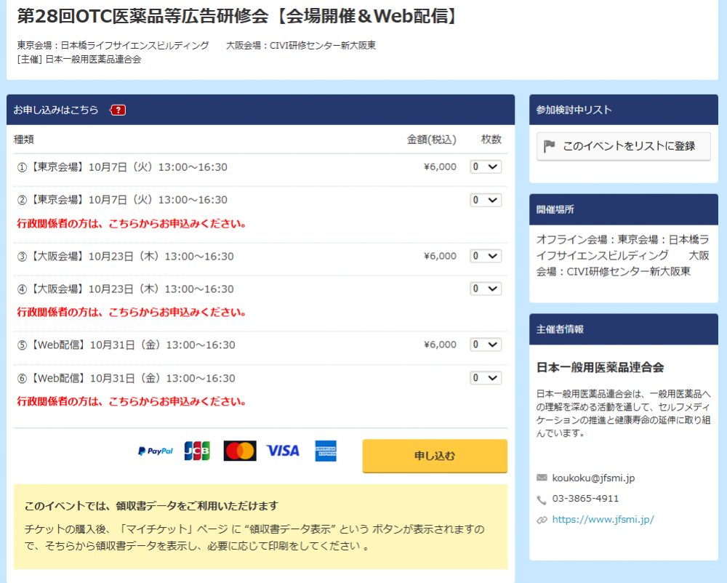Open the quantity dropdown for ②東京会場 ticket
The image size is (727, 583).
pos(486,200)
